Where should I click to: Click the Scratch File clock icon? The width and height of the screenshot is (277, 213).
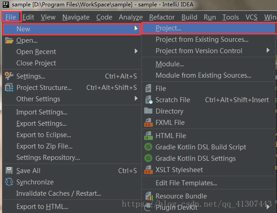click(149, 99)
